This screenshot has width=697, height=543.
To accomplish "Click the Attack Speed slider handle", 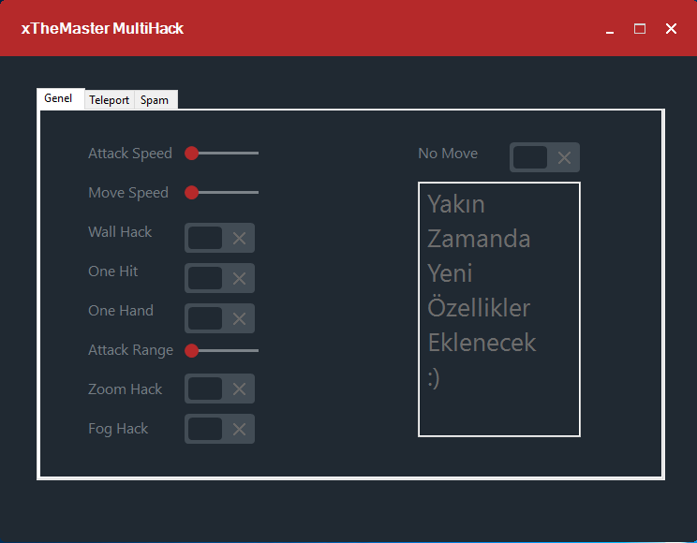I will click(x=192, y=153).
